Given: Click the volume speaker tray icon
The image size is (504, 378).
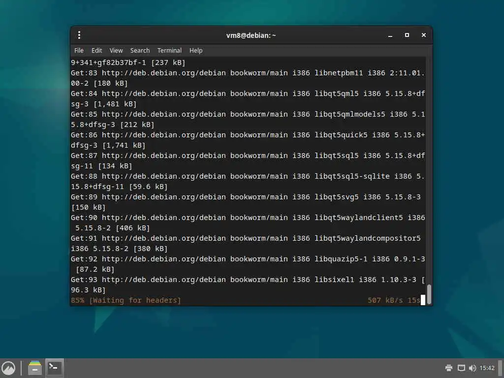Looking at the screenshot, I should [x=472, y=368].
